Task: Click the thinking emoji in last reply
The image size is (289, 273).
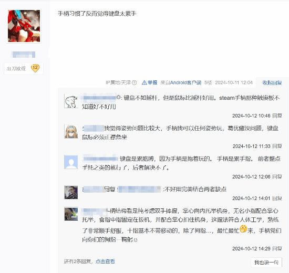Action: [243, 228]
